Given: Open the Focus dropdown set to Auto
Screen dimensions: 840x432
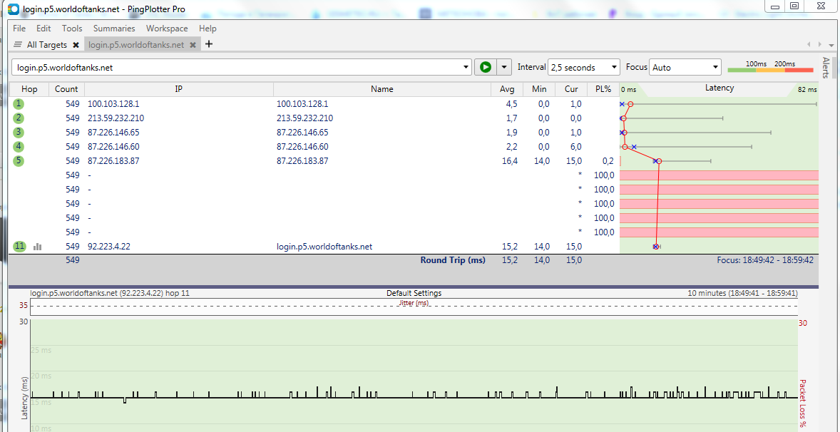Looking at the screenshot, I should [686, 68].
